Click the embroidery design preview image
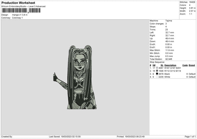197x139 pixels. tap(75, 77)
